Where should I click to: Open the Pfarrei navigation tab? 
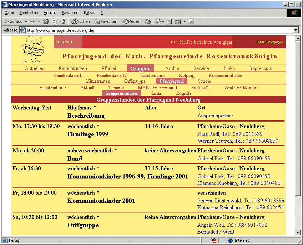click(108, 68)
